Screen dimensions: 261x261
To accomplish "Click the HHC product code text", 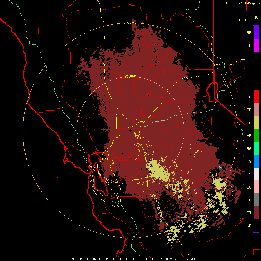I will pyautogui.click(x=255, y=17).
